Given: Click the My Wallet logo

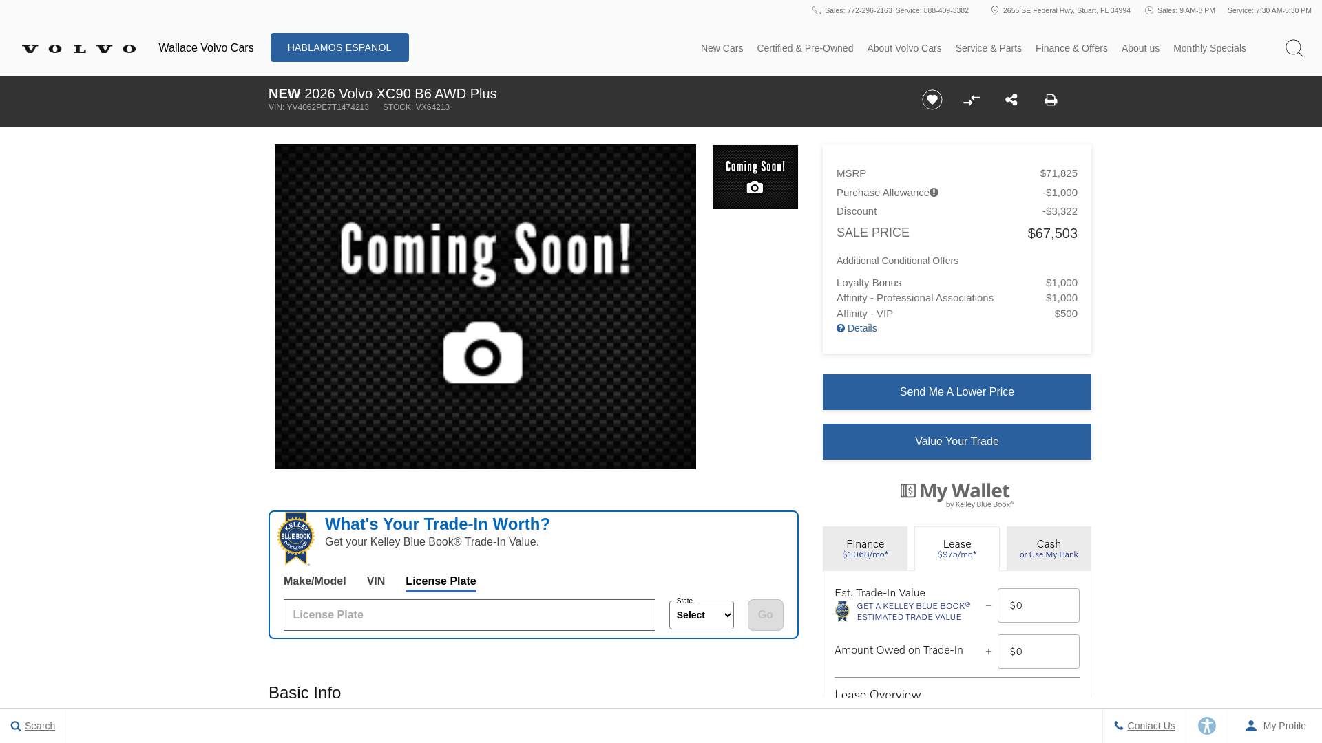Looking at the screenshot, I should click(x=957, y=495).
